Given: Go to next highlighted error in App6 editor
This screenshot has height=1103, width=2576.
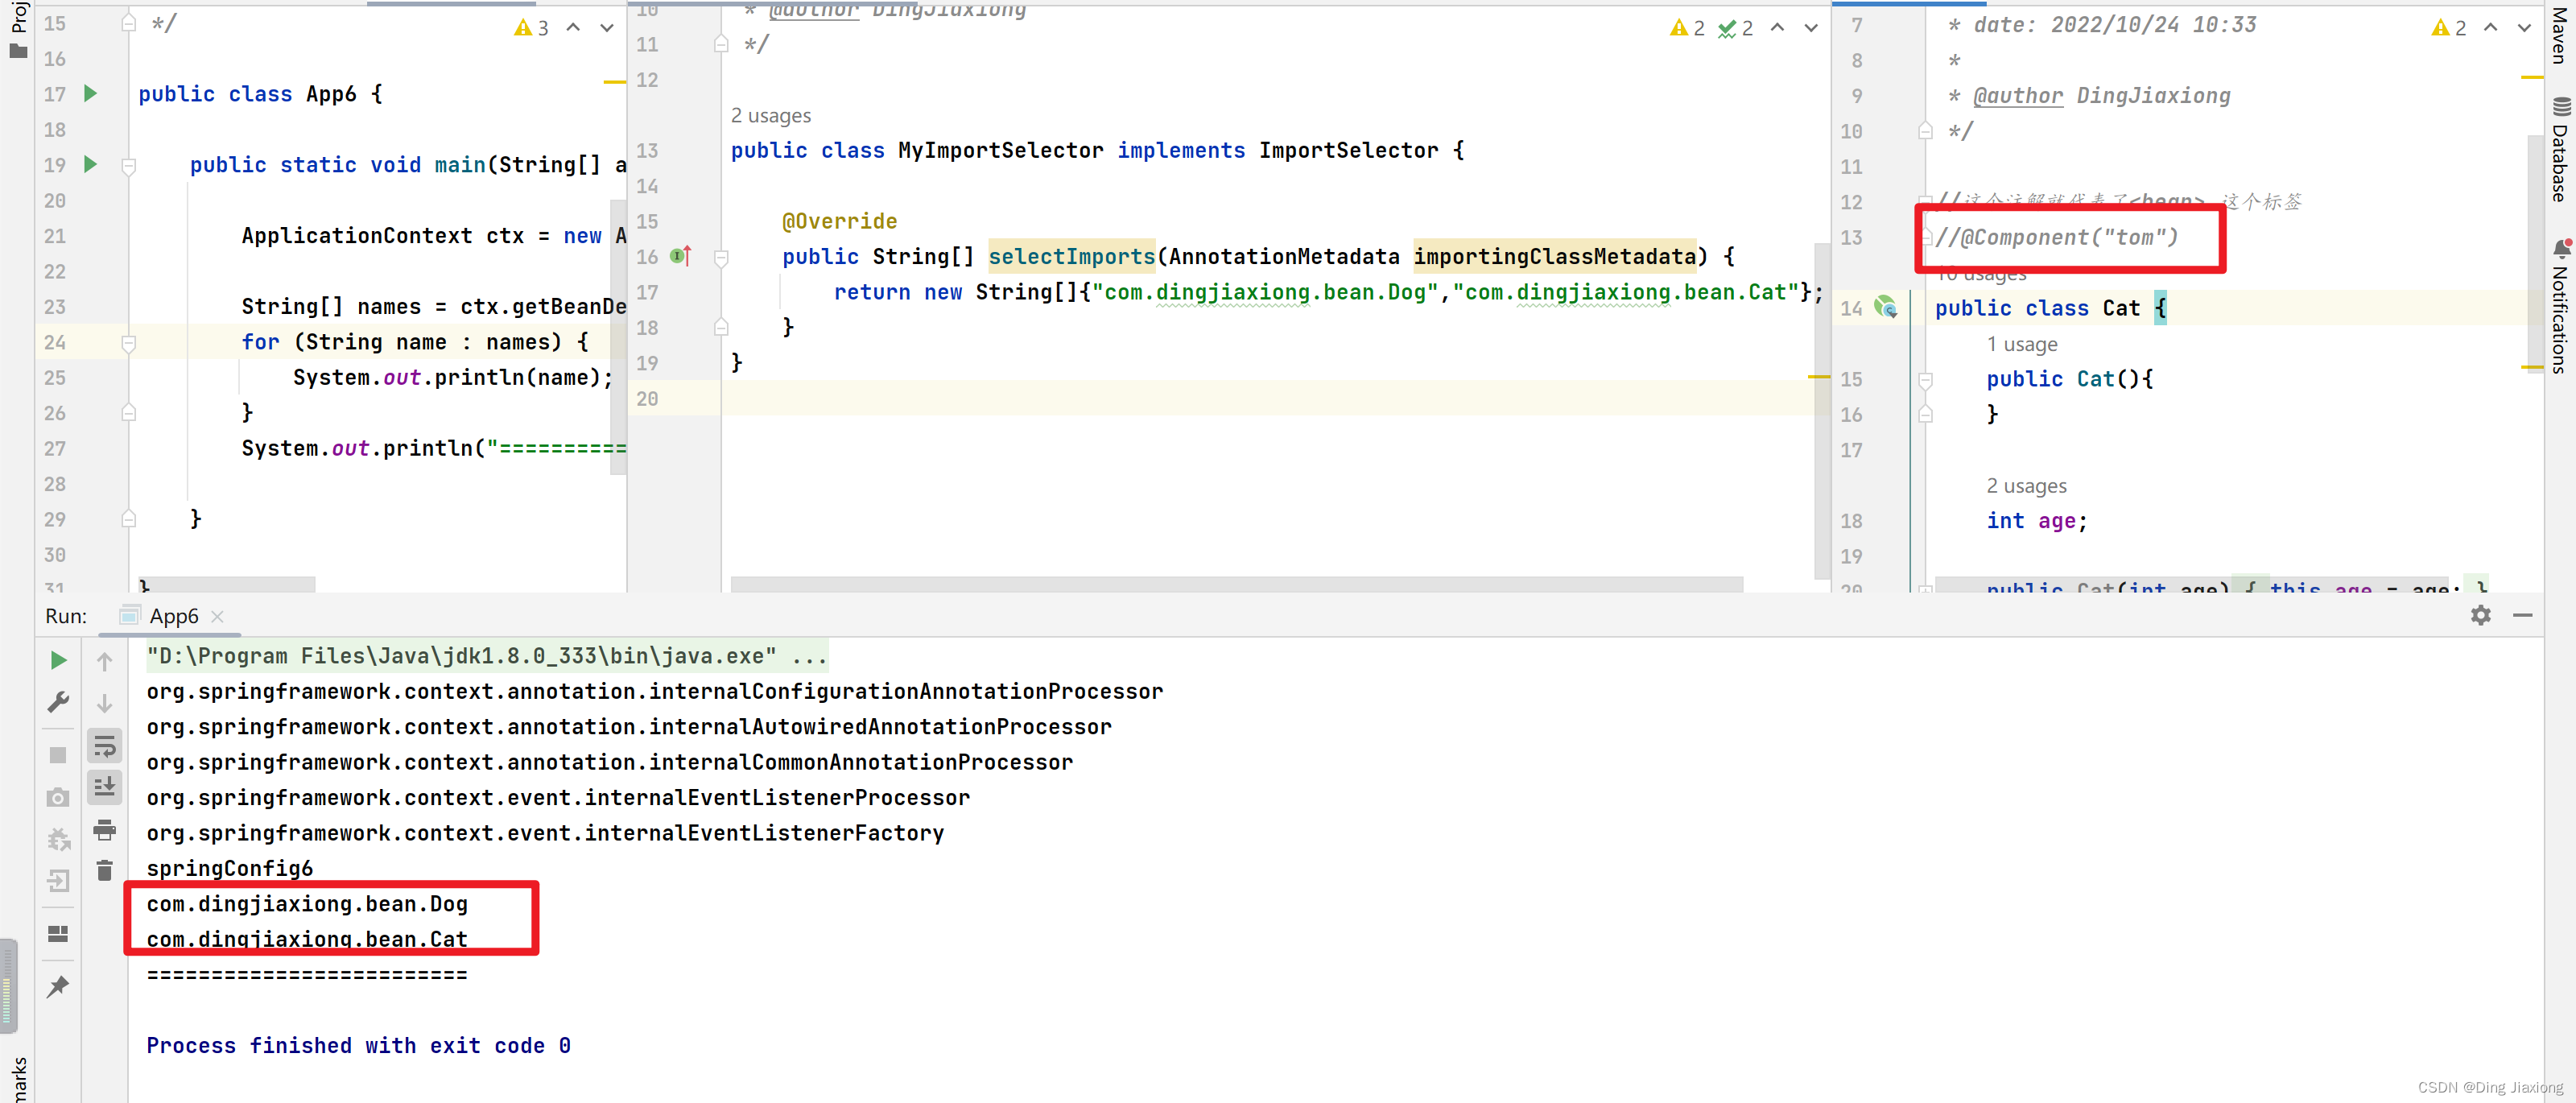Looking at the screenshot, I should 606,28.
